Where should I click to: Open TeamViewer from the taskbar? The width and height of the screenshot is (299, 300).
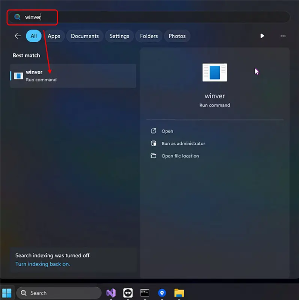(128, 293)
